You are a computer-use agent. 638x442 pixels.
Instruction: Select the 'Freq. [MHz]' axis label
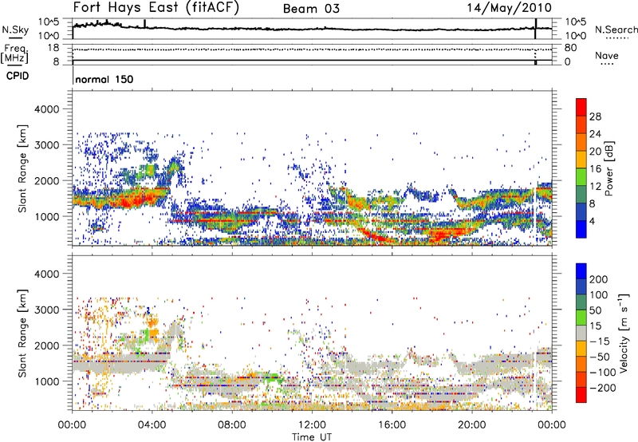(x=14, y=54)
